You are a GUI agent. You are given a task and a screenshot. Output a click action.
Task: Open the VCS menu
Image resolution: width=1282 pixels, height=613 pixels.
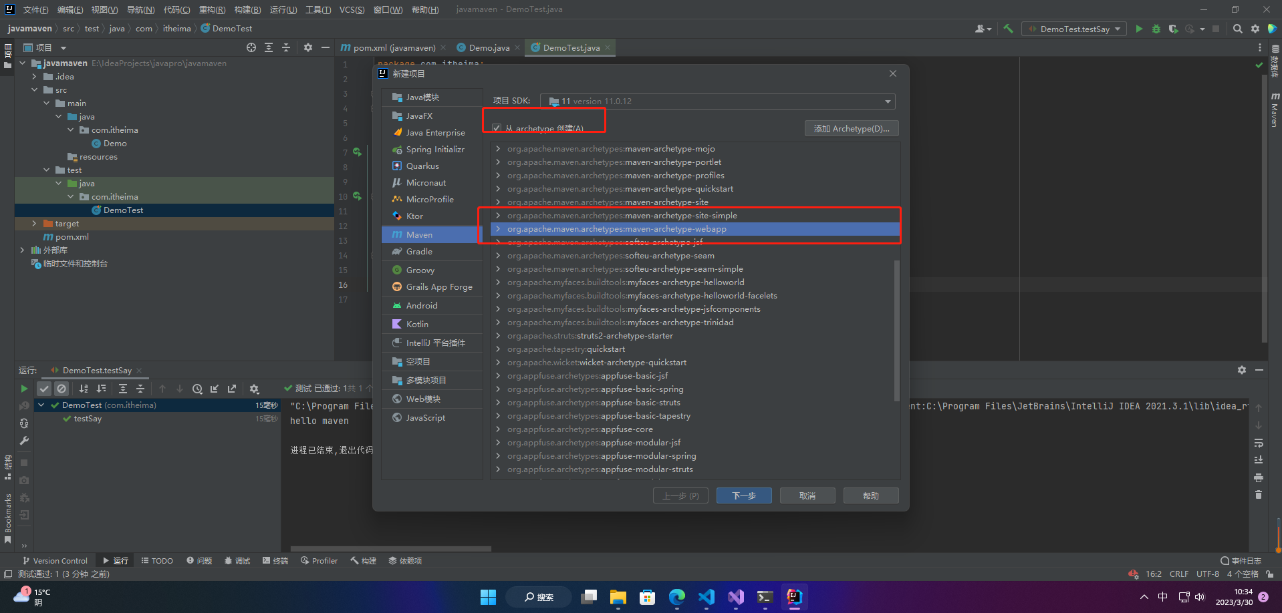[x=352, y=10]
